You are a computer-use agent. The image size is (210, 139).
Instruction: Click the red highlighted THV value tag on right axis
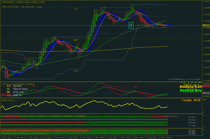tap(206, 86)
